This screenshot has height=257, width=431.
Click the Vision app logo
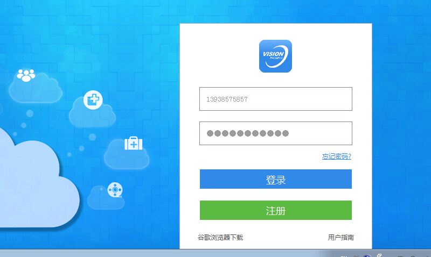tap(275, 56)
